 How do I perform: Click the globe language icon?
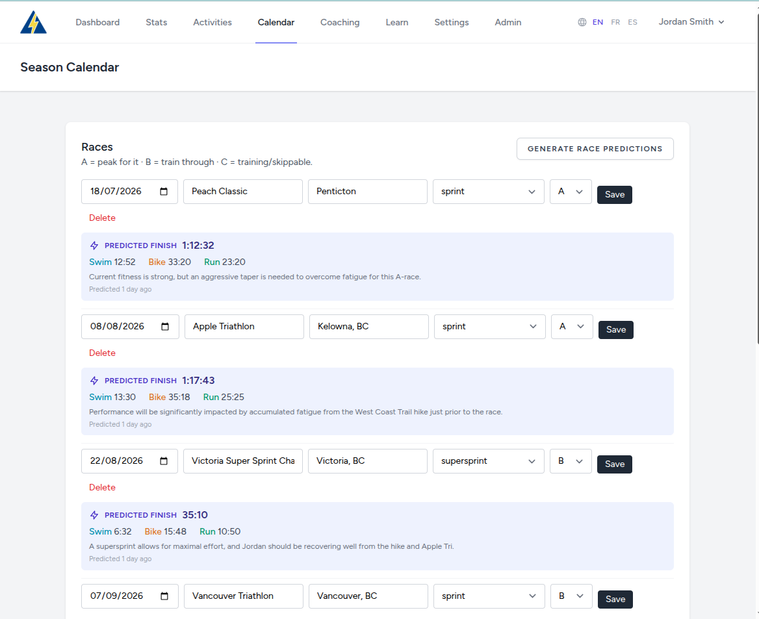click(x=582, y=22)
